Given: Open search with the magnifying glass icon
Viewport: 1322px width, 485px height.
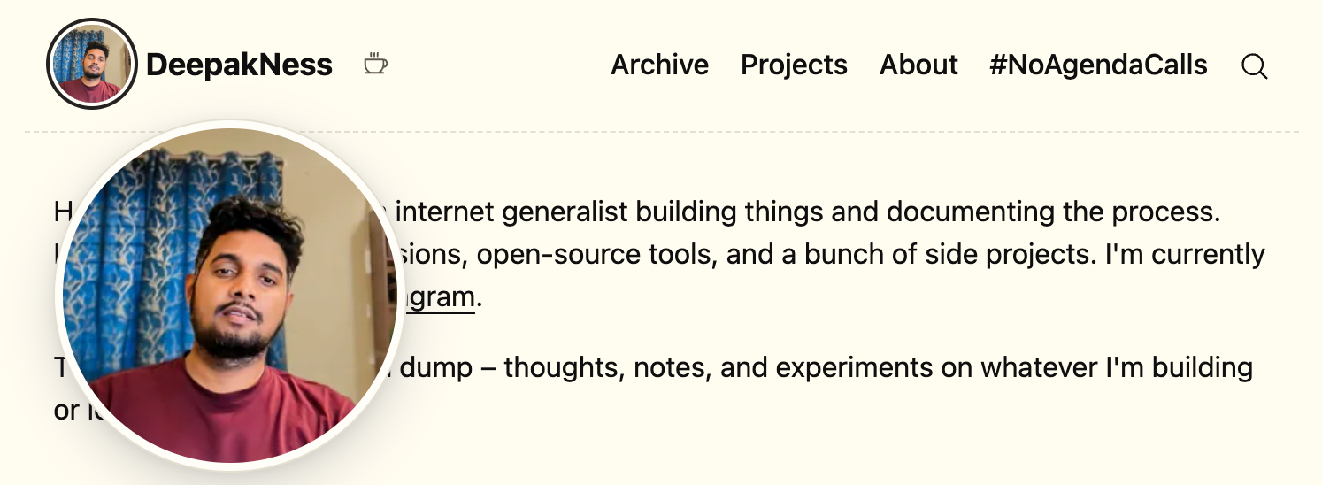Looking at the screenshot, I should (x=1255, y=65).
